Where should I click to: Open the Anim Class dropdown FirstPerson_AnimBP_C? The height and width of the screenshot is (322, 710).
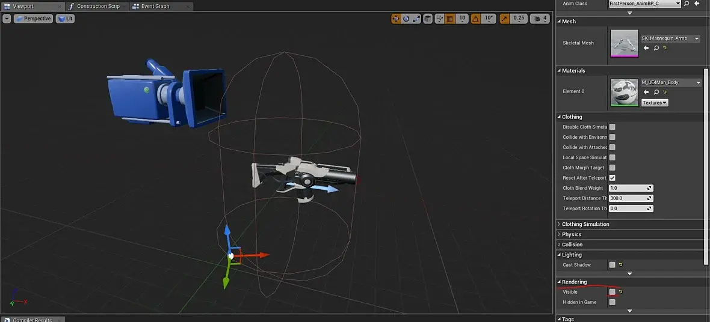click(x=645, y=3)
